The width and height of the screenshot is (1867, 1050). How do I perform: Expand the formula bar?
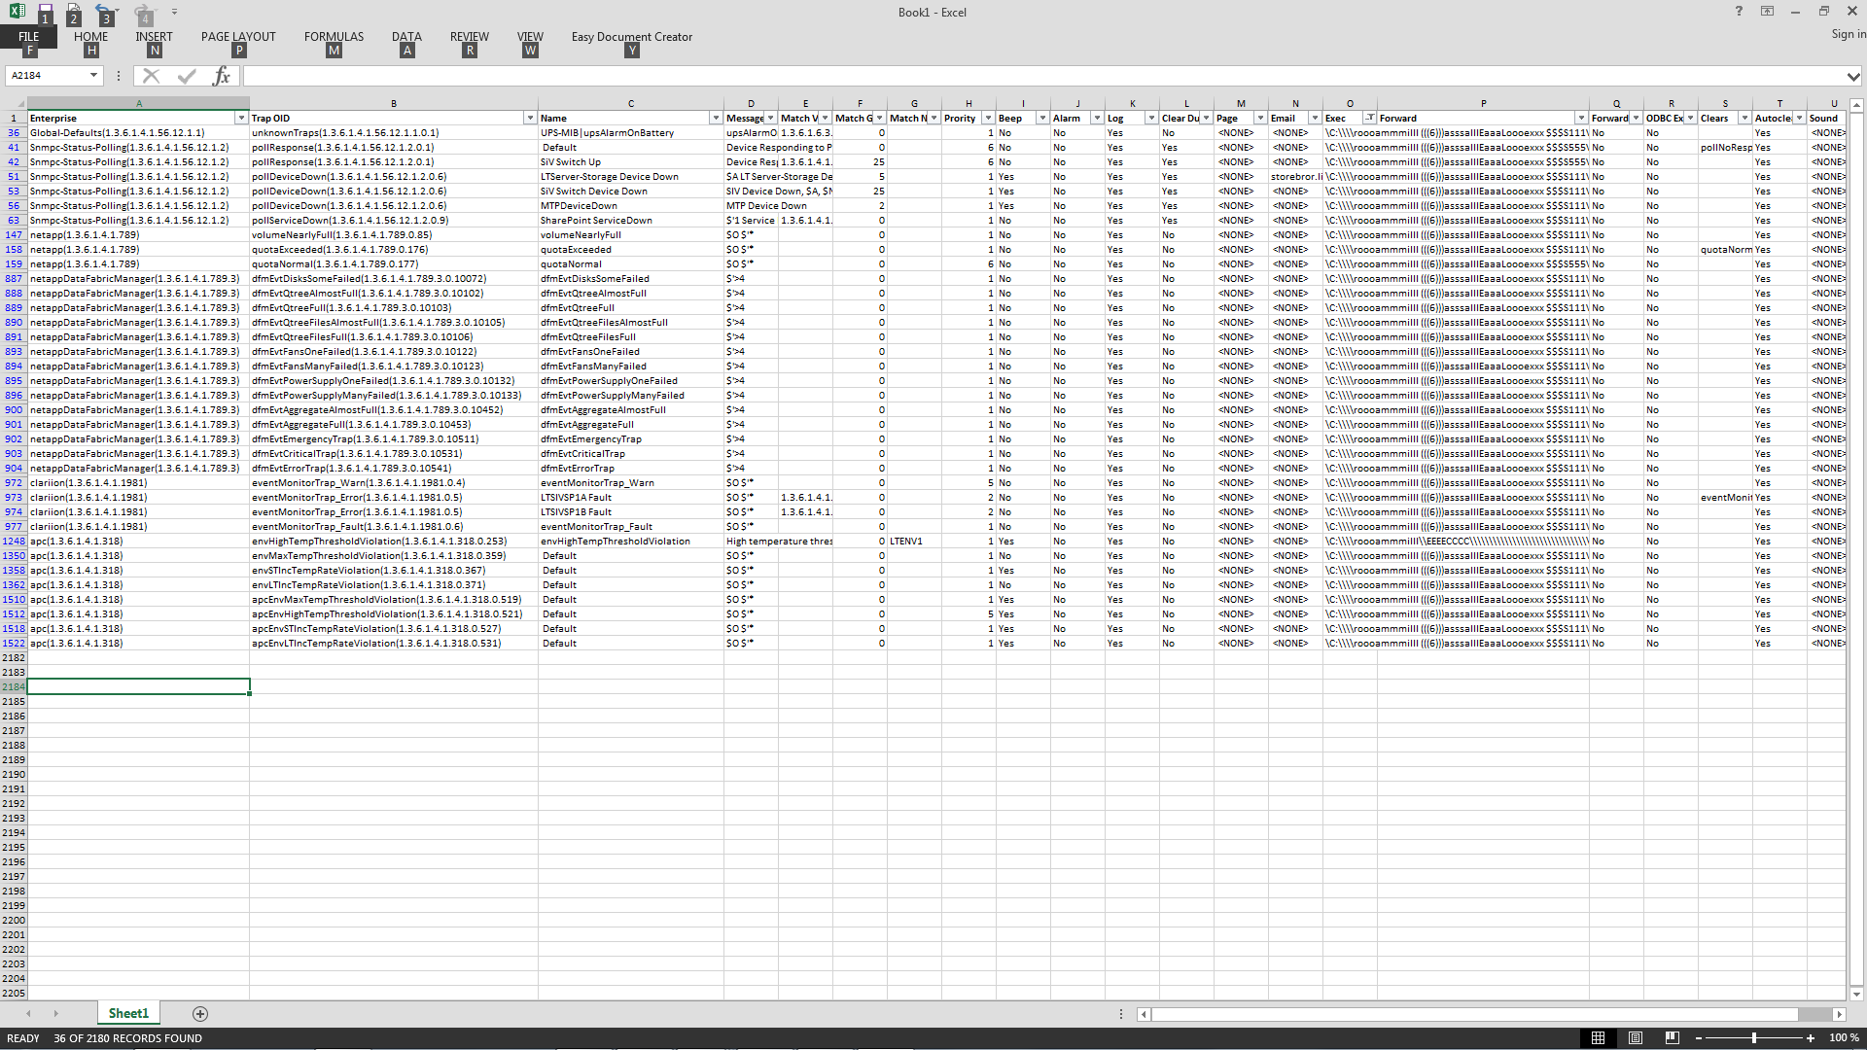(x=1853, y=76)
